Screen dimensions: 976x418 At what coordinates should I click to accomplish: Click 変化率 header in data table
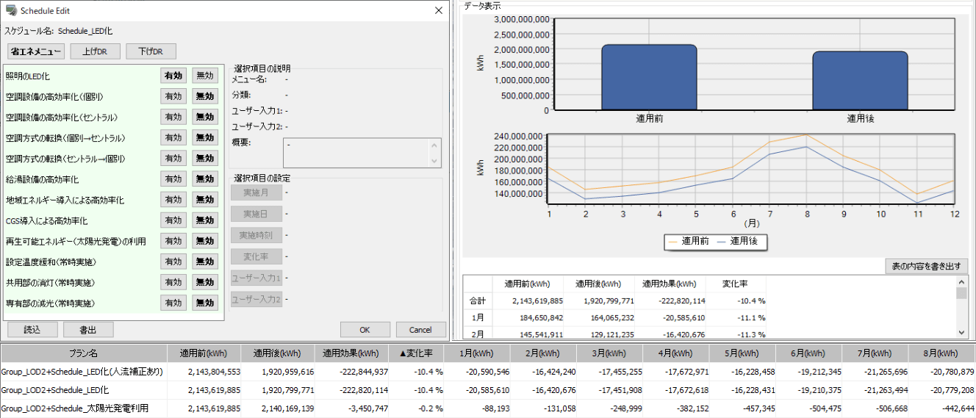click(735, 284)
